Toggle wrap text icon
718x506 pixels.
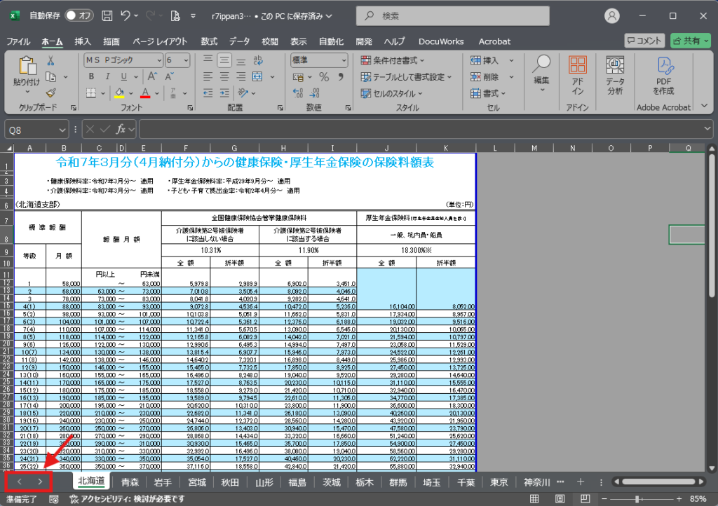point(258,60)
